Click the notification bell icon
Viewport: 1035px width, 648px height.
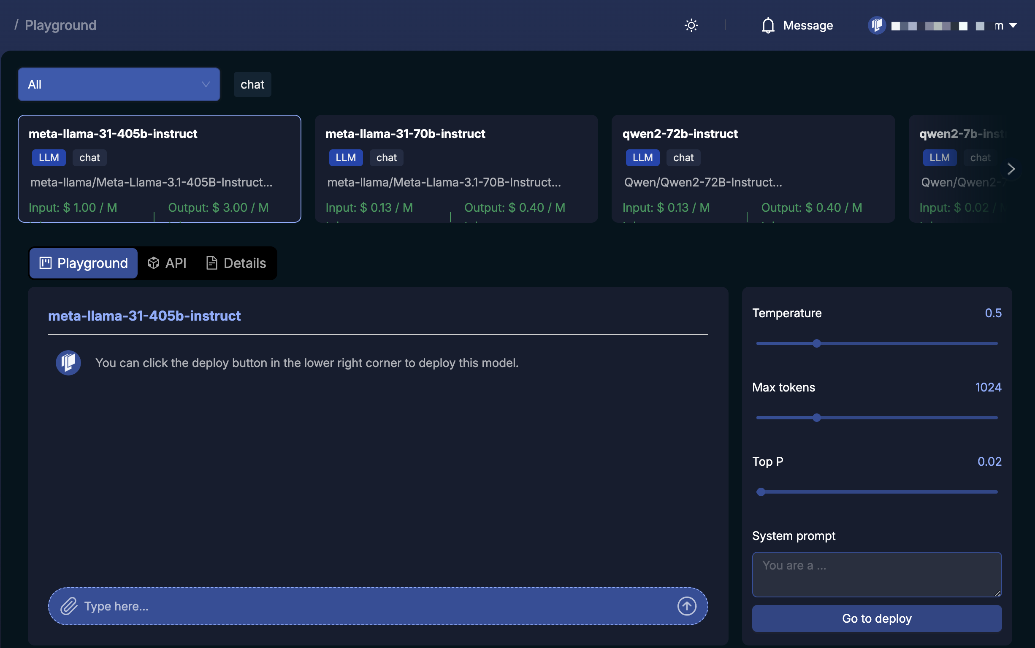[767, 25]
